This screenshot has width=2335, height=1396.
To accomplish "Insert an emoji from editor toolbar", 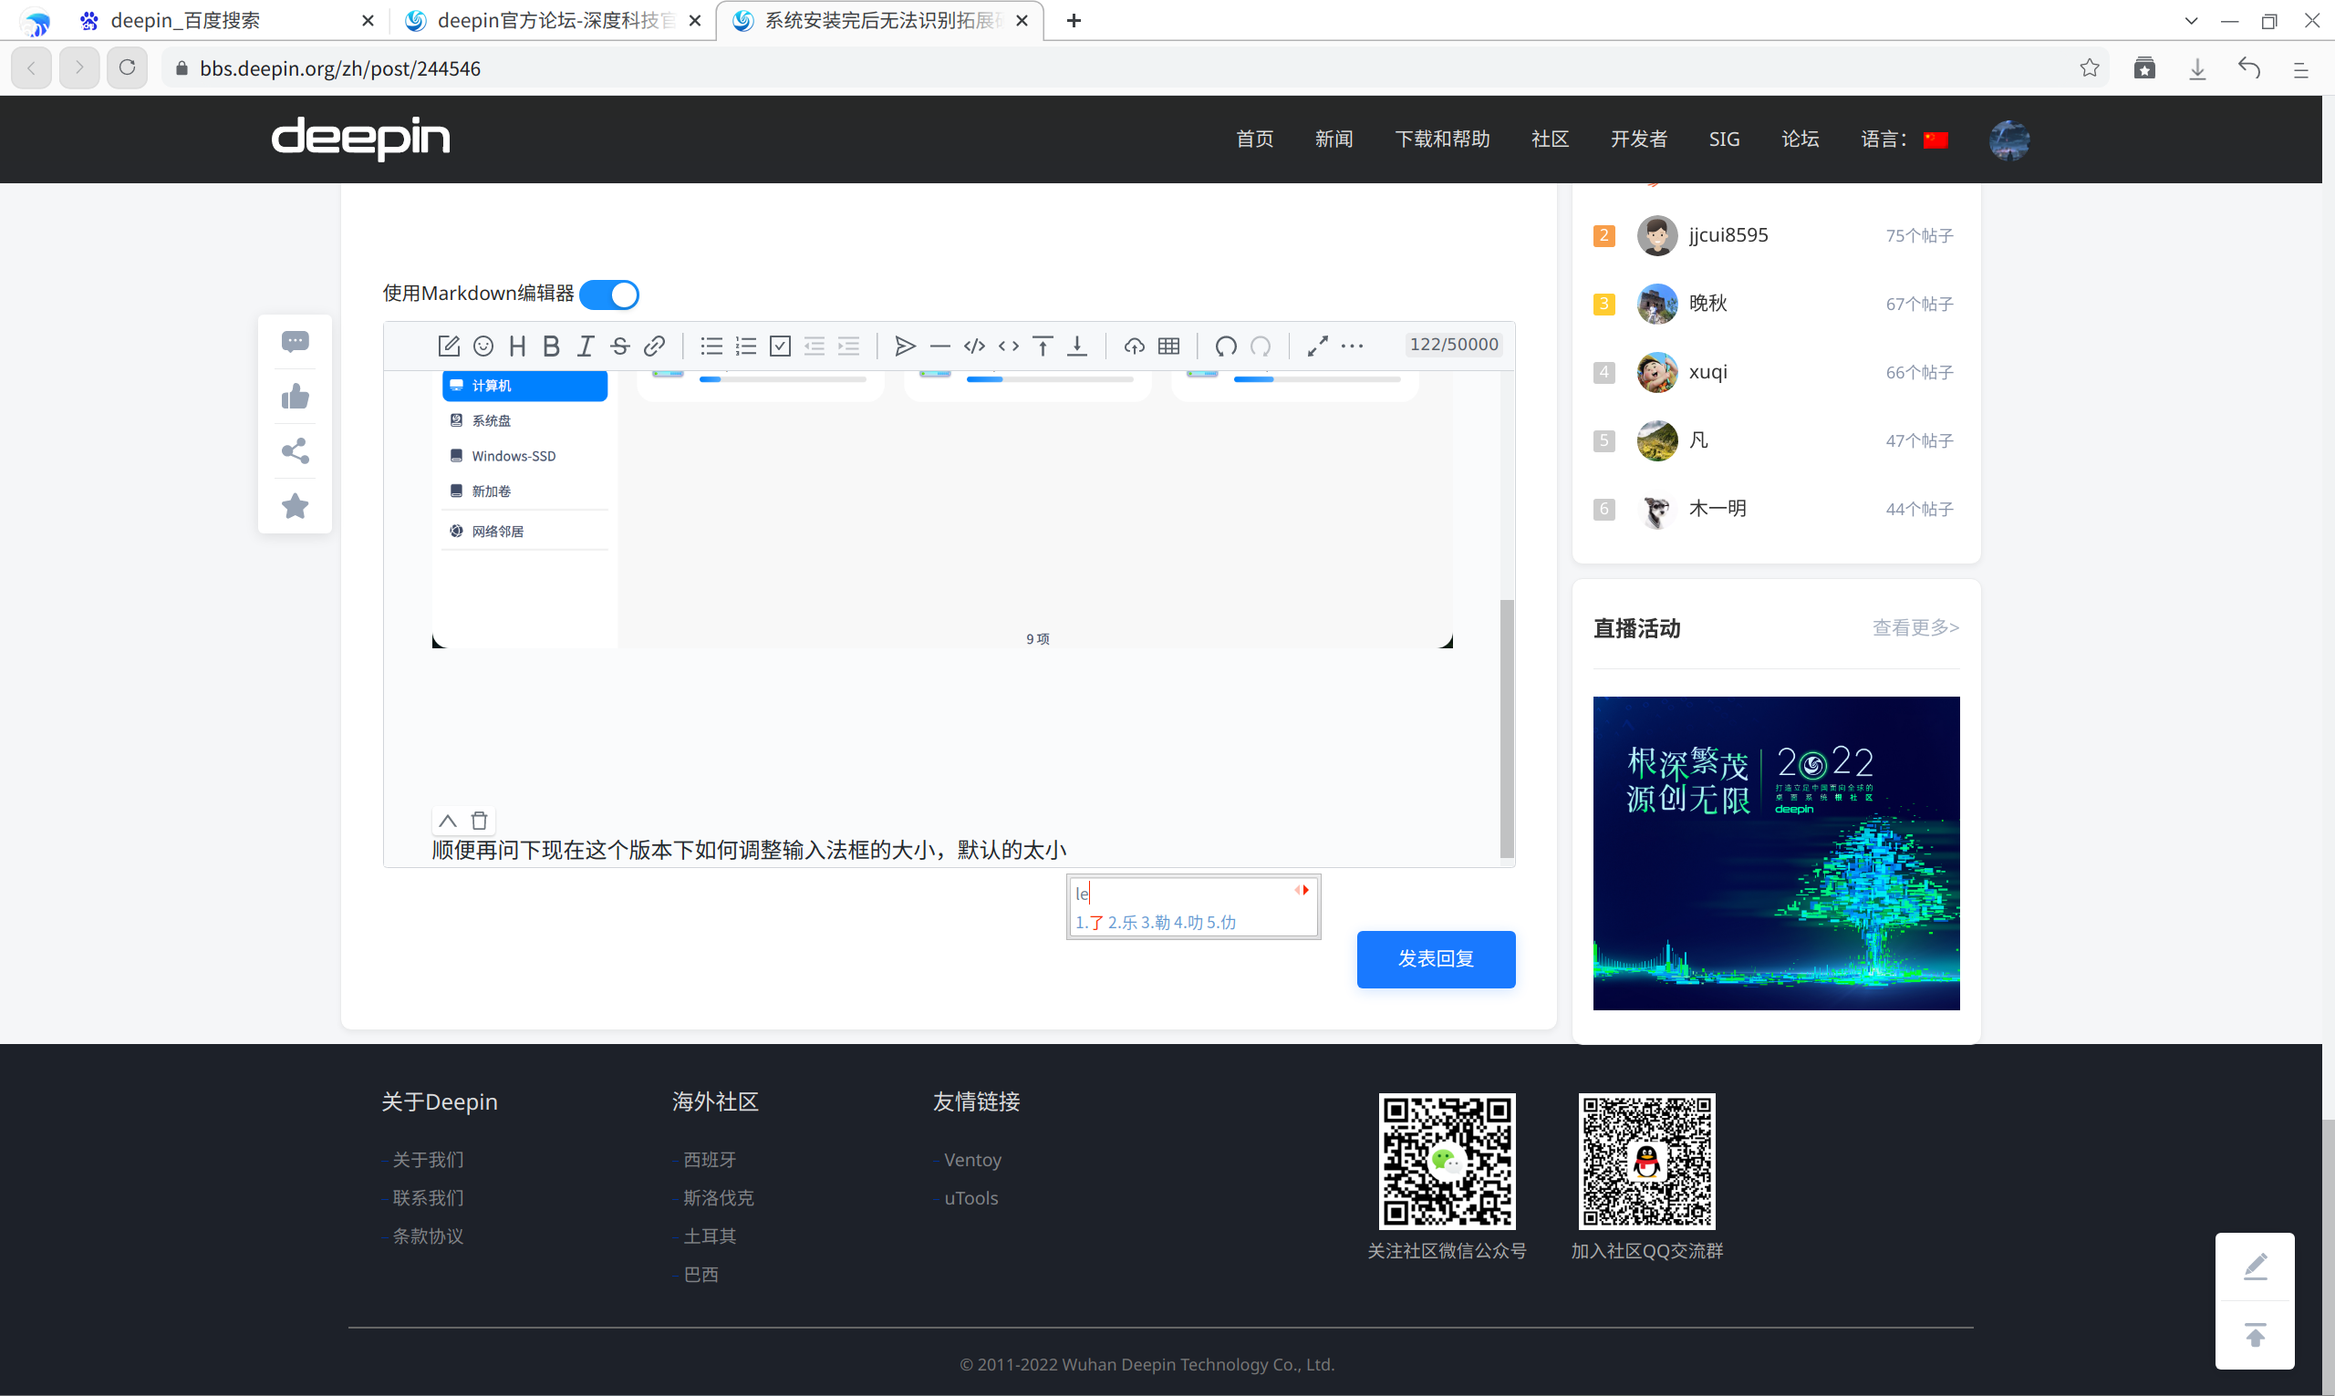I will click(x=483, y=346).
